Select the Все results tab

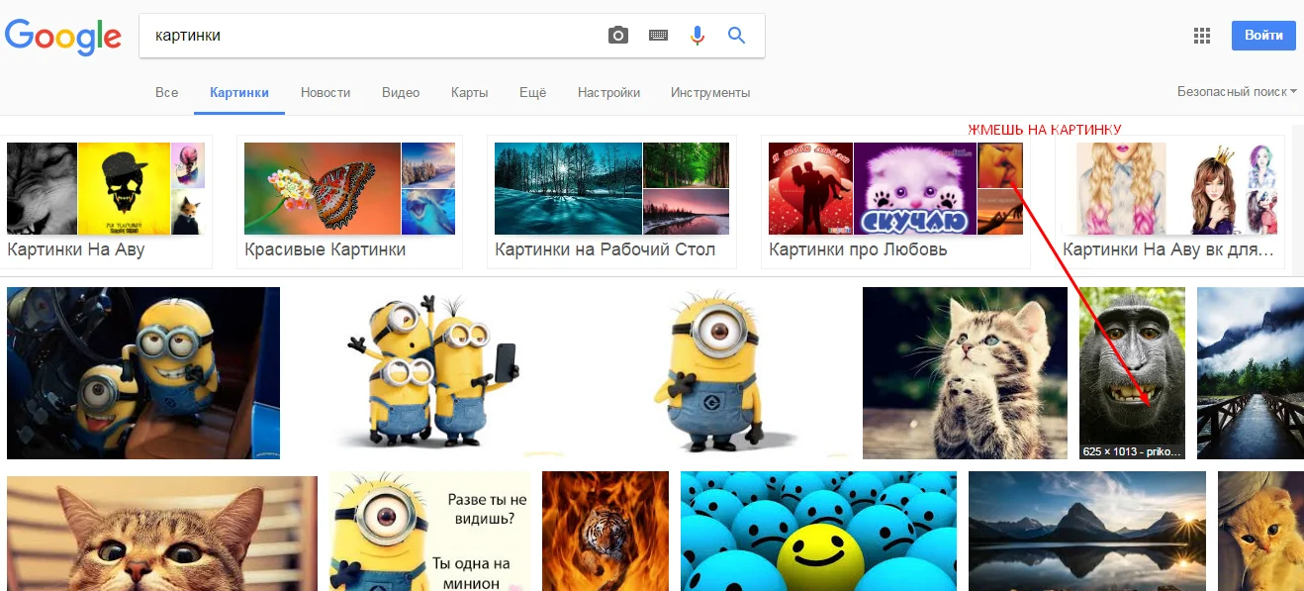[x=166, y=92]
